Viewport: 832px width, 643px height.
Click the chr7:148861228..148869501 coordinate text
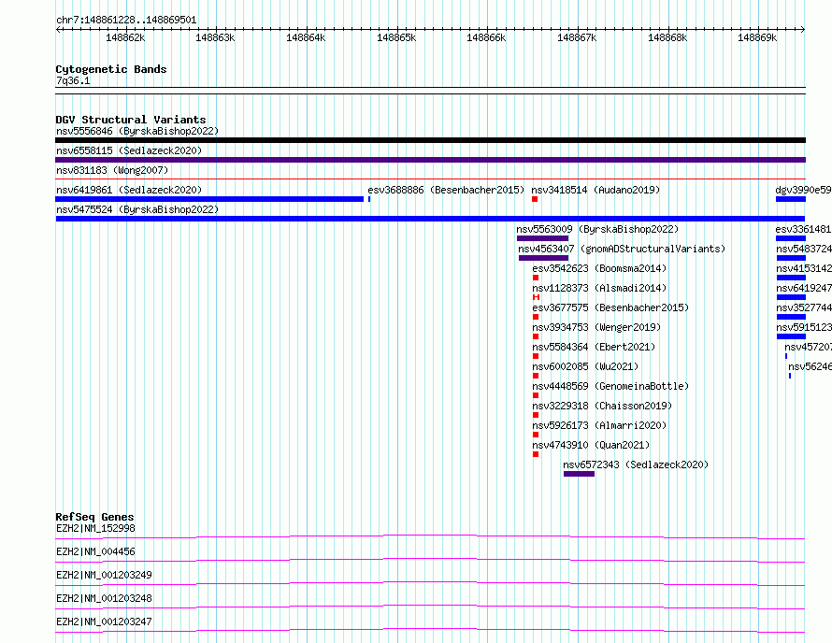(x=126, y=20)
